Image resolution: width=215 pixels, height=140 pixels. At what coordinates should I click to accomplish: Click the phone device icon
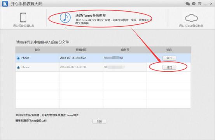pyautogui.click(x=23, y=17)
